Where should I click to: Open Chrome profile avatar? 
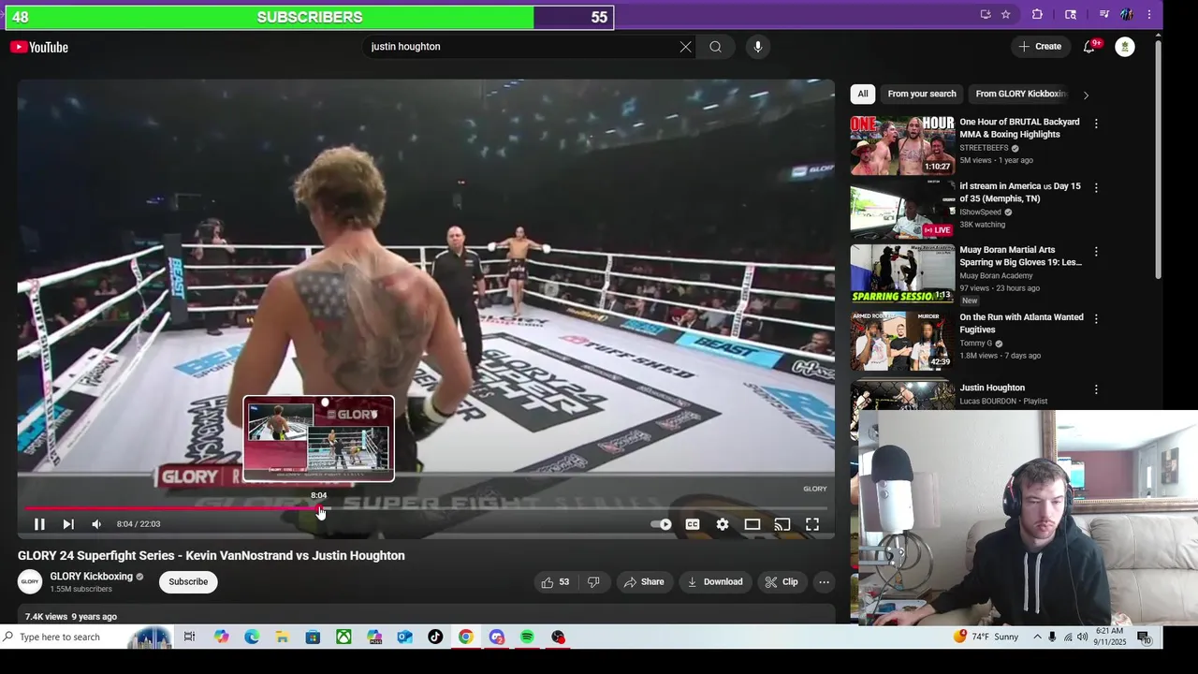tap(1127, 14)
